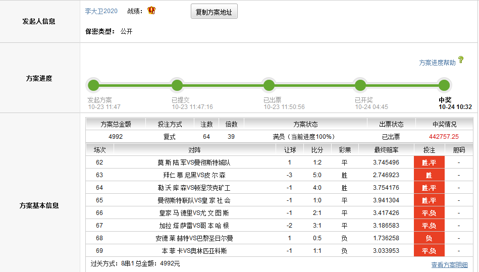Click the 复制方案地址 button
Image resolution: width=479 pixels, height=272 pixels.
(214, 12)
